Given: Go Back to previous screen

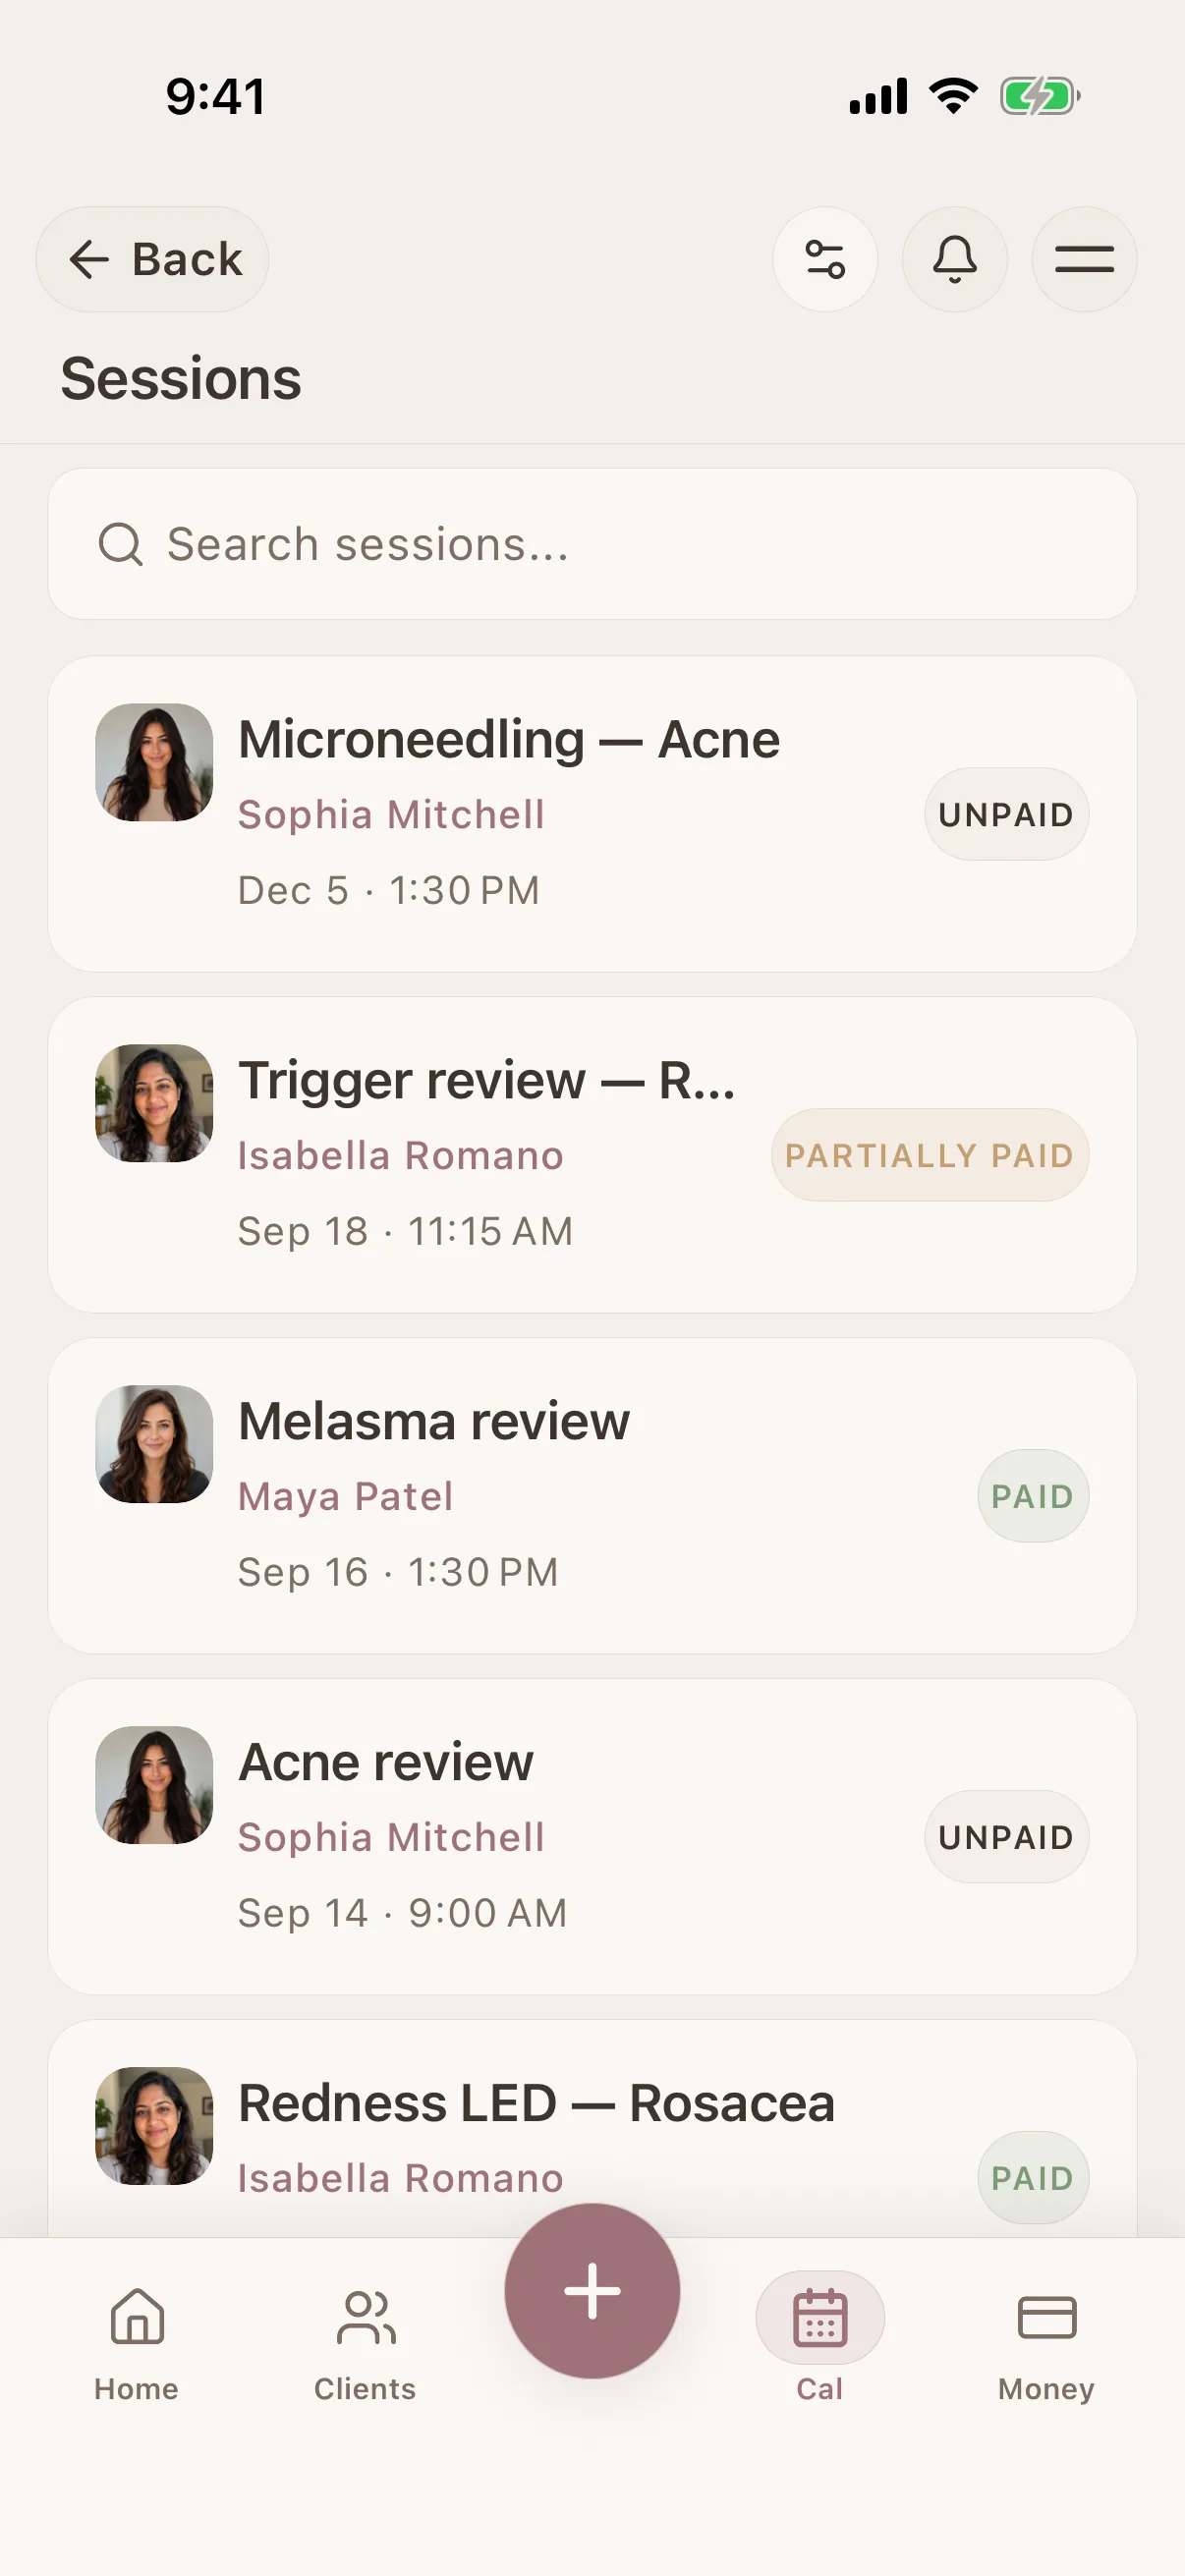Looking at the screenshot, I should point(152,259).
